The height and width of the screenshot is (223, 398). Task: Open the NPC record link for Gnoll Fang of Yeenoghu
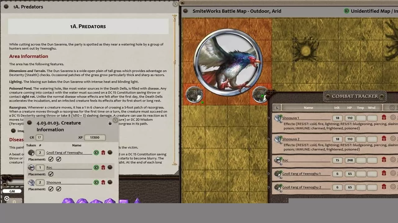(x=110, y=153)
